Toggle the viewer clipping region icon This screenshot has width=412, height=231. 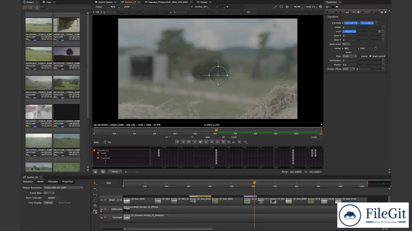[281, 7]
